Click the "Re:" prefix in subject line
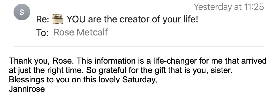276x98 pixels. click(x=43, y=19)
